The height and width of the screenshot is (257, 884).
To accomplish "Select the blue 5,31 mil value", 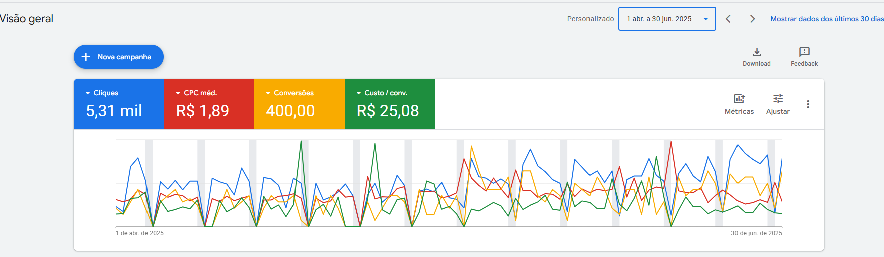I will 114,111.
